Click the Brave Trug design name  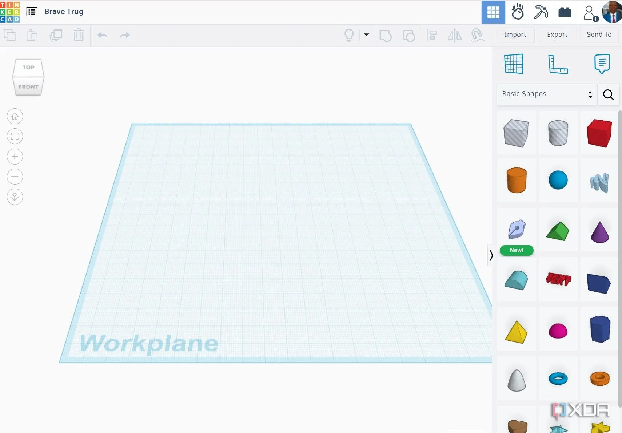click(64, 12)
